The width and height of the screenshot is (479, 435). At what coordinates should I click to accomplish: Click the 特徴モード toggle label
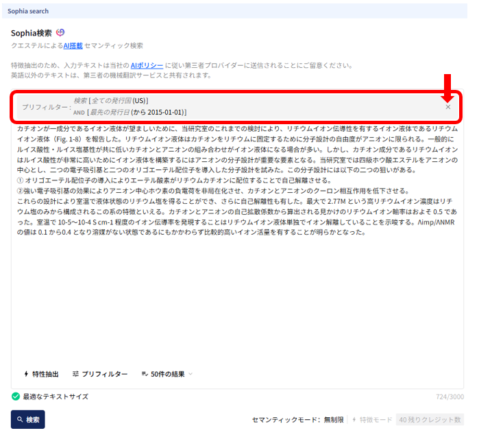(x=376, y=420)
